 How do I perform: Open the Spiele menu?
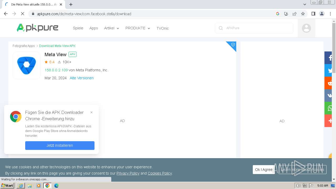[x=78, y=28]
